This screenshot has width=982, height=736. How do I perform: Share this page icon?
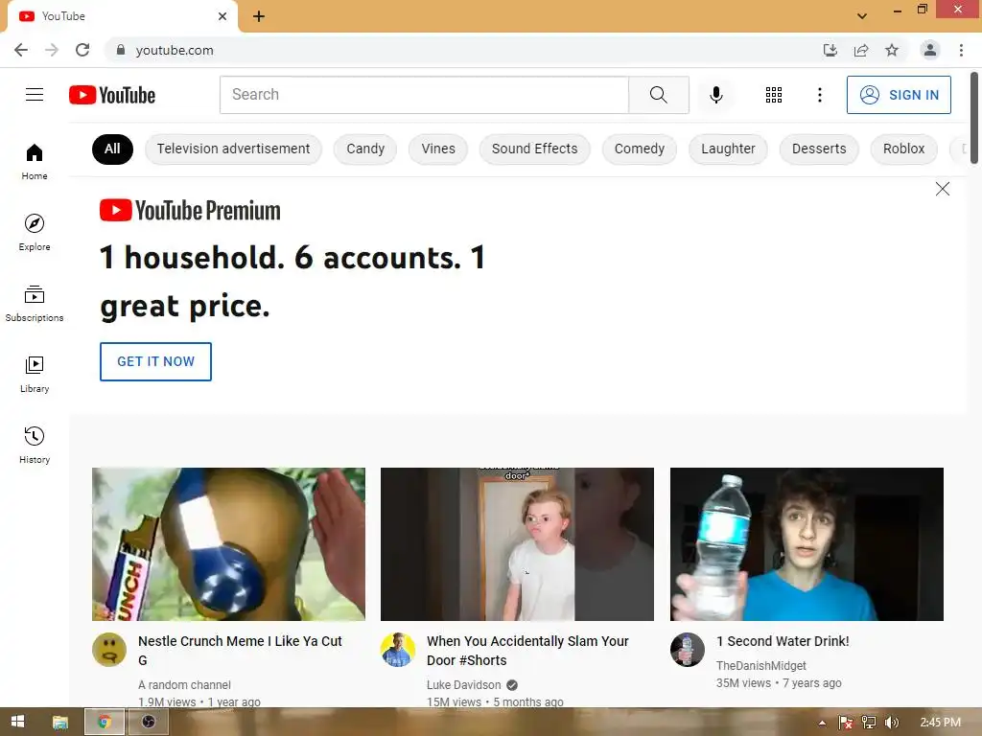point(861,50)
